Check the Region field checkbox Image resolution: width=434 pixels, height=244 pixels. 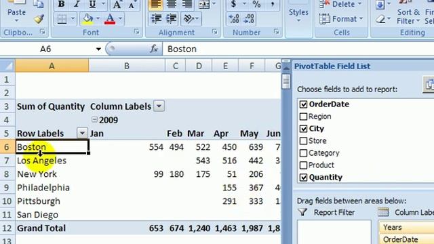pyautogui.click(x=303, y=117)
